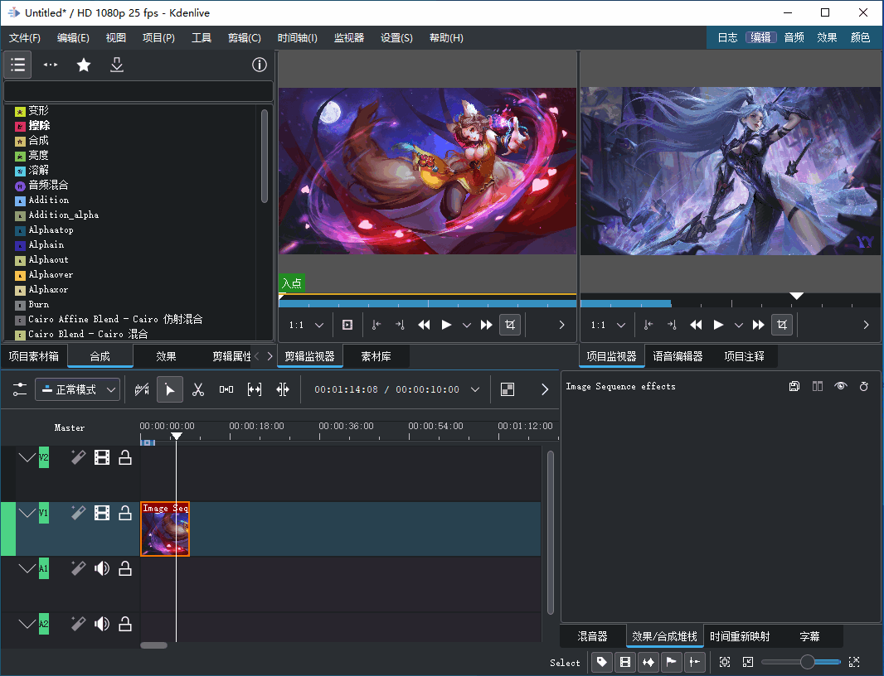The image size is (884, 676).
Task: Open the split compare view in effects panel
Action: (x=818, y=386)
